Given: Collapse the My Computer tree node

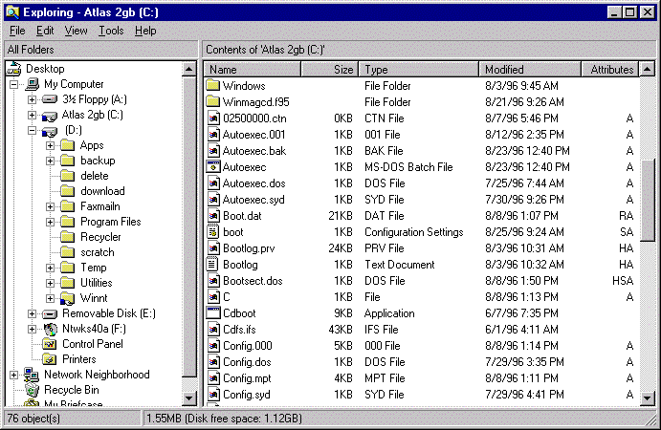Looking at the screenshot, I should tap(14, 84).
